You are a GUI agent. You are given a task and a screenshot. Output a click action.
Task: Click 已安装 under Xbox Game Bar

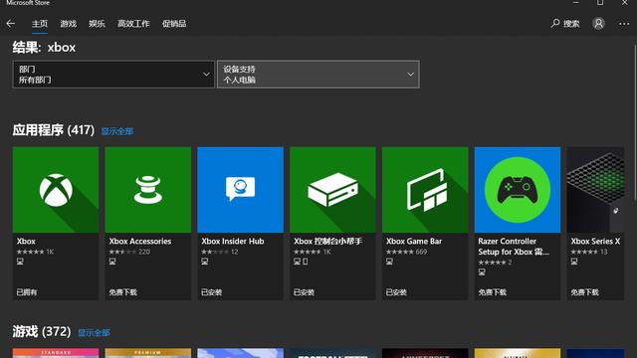(396, 292)
